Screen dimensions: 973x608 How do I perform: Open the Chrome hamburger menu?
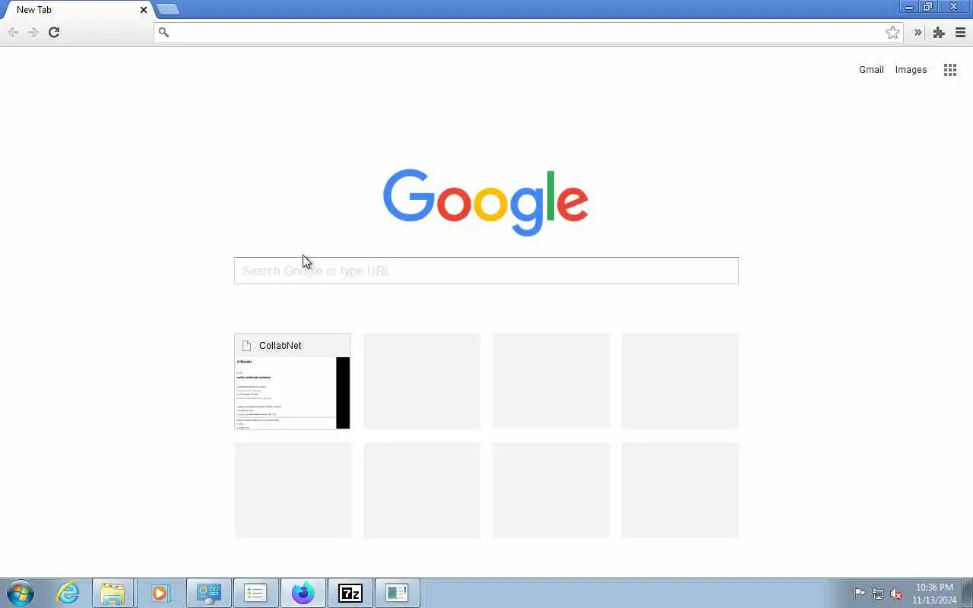pyautogui.click(x=960, y=32)
